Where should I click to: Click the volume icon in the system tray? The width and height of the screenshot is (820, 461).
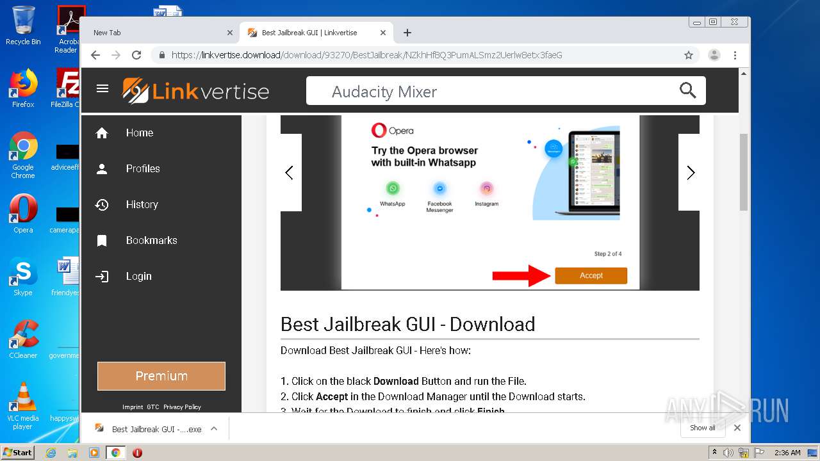click(728, 453)
